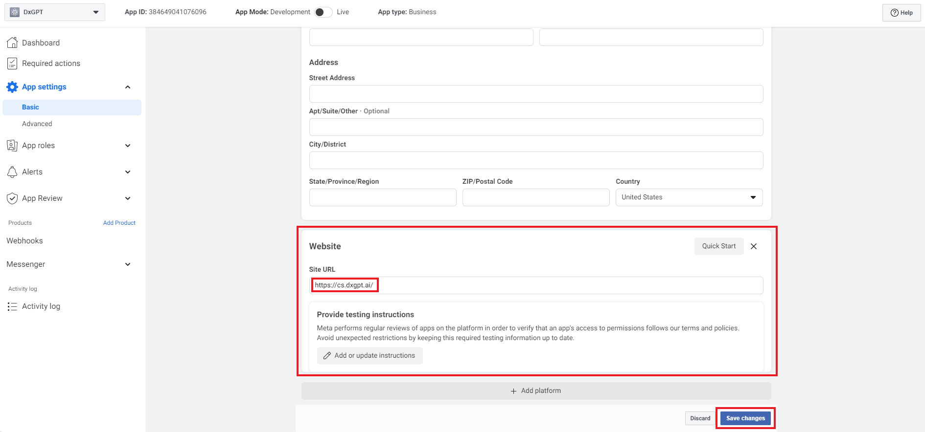Click the Quick Start button
Screen dimensions: 925x432
[718, 246]
